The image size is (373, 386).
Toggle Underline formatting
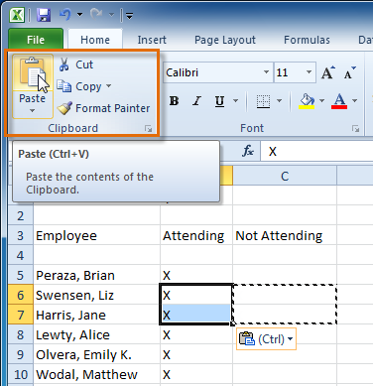[219, 101]
